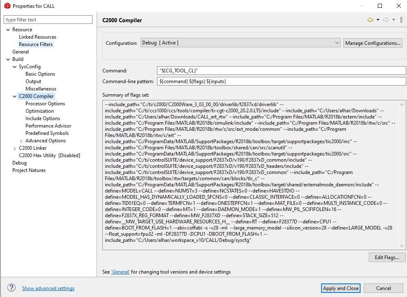Image resolution: width=407 pixels, height=297 pixels.
Task: Select Processor Options item
Action: coord(45,104)
